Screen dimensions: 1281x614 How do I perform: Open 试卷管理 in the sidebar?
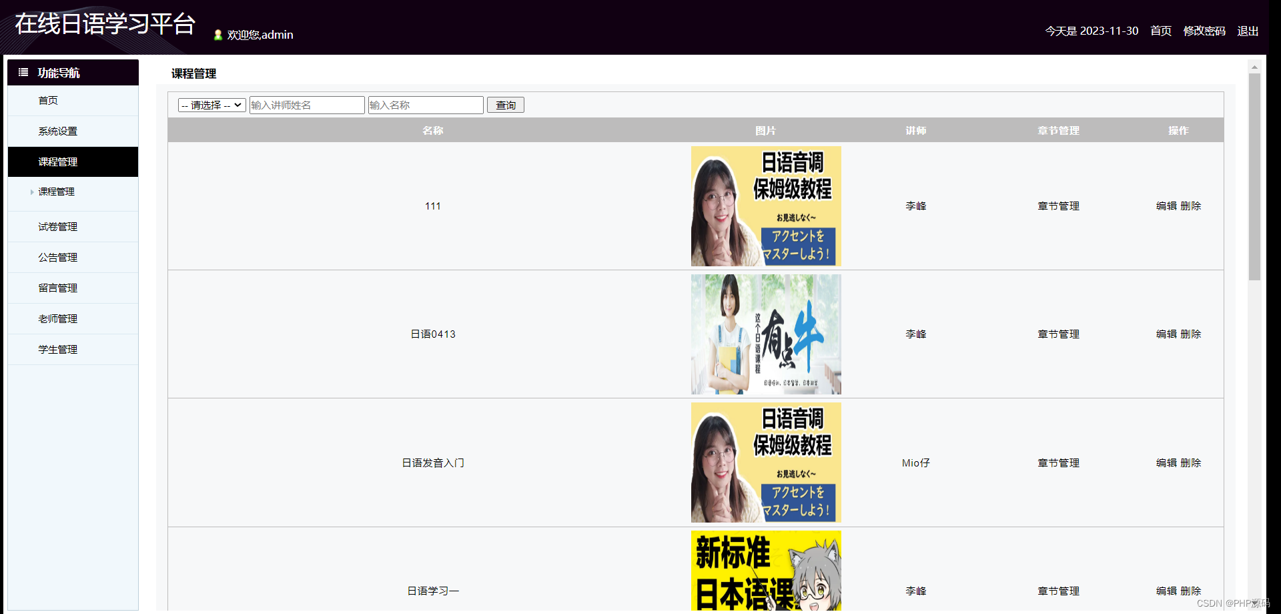coord(73,227)
